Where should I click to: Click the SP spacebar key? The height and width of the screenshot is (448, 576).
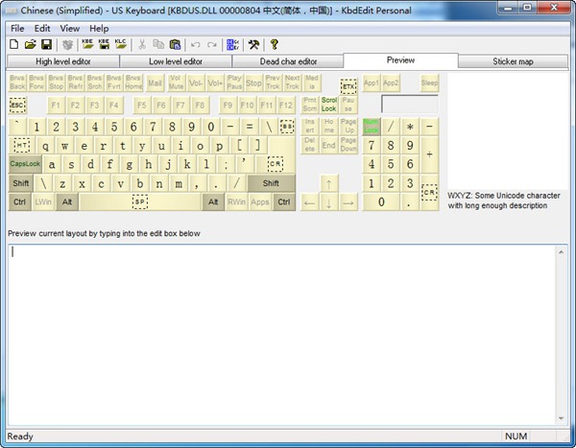point(140,202)
